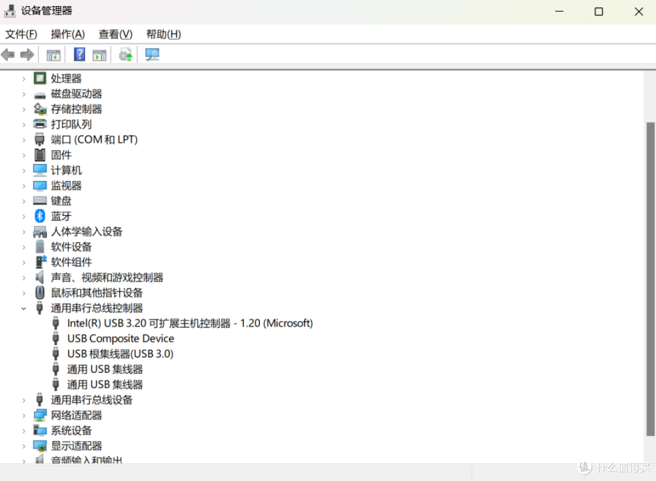Select USB Composite Device entry
The image size is (656, 481).
click(120, 338)
